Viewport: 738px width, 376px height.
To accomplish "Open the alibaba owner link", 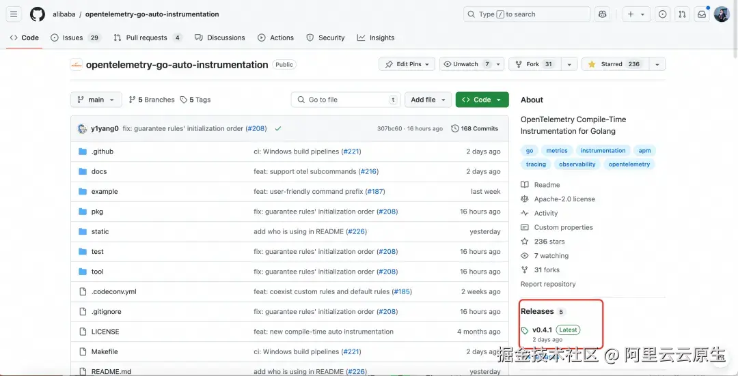I will coord(64,14).
